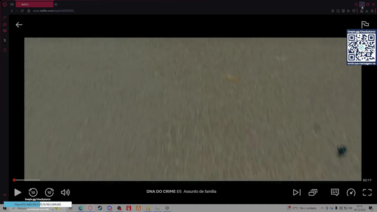Image resolution: width=377 pixels, height=212 pixels.
Task: Take a snapshot of the page
Action: [338, 11]
